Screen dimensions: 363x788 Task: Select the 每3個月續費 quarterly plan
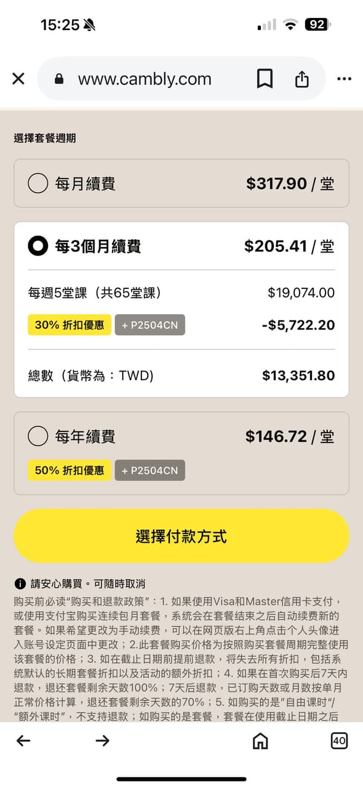[38, 246]
